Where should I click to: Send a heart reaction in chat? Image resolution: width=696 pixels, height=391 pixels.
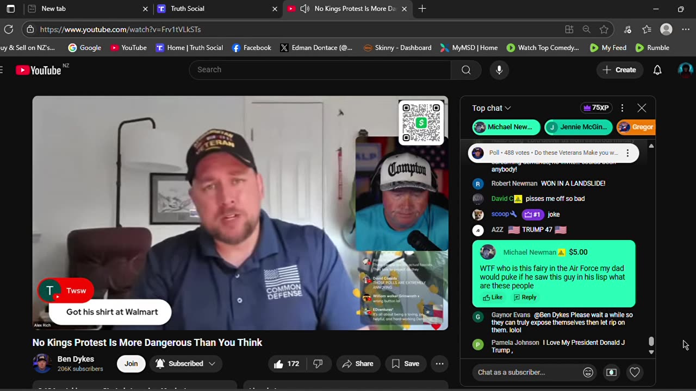pyautogui.click(x=635, y=372)
